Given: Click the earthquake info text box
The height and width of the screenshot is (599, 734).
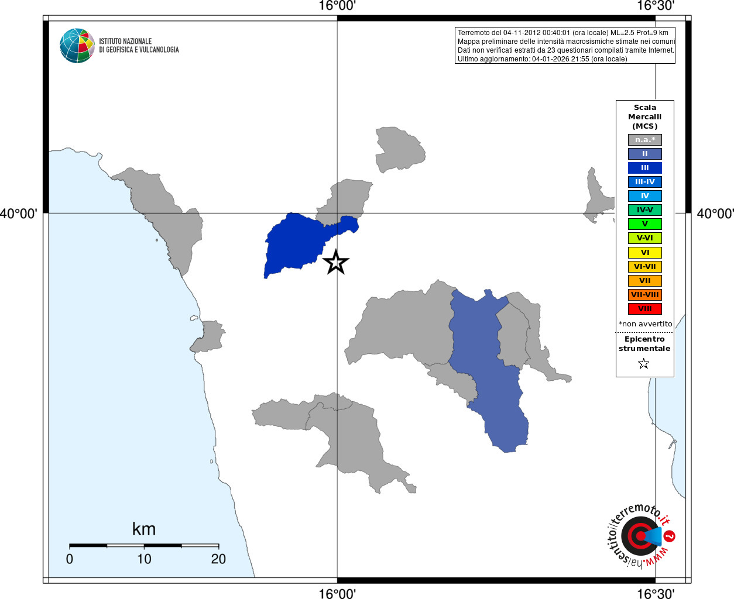Looking at the screenshot, I should (x=565, y=46).
